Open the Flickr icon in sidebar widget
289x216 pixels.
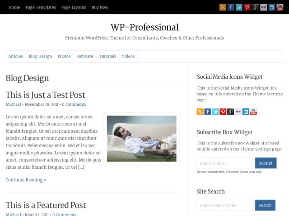[x=238, y=112]
